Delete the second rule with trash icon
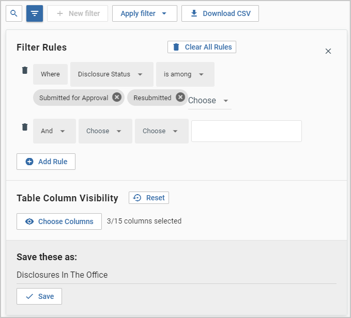 pyautogui.click(x=24, y=127)
